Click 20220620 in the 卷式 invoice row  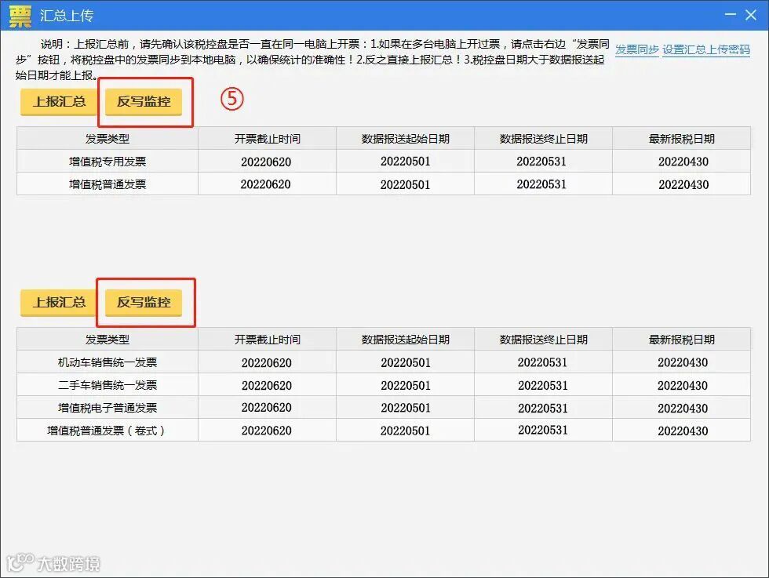point(266,431)
